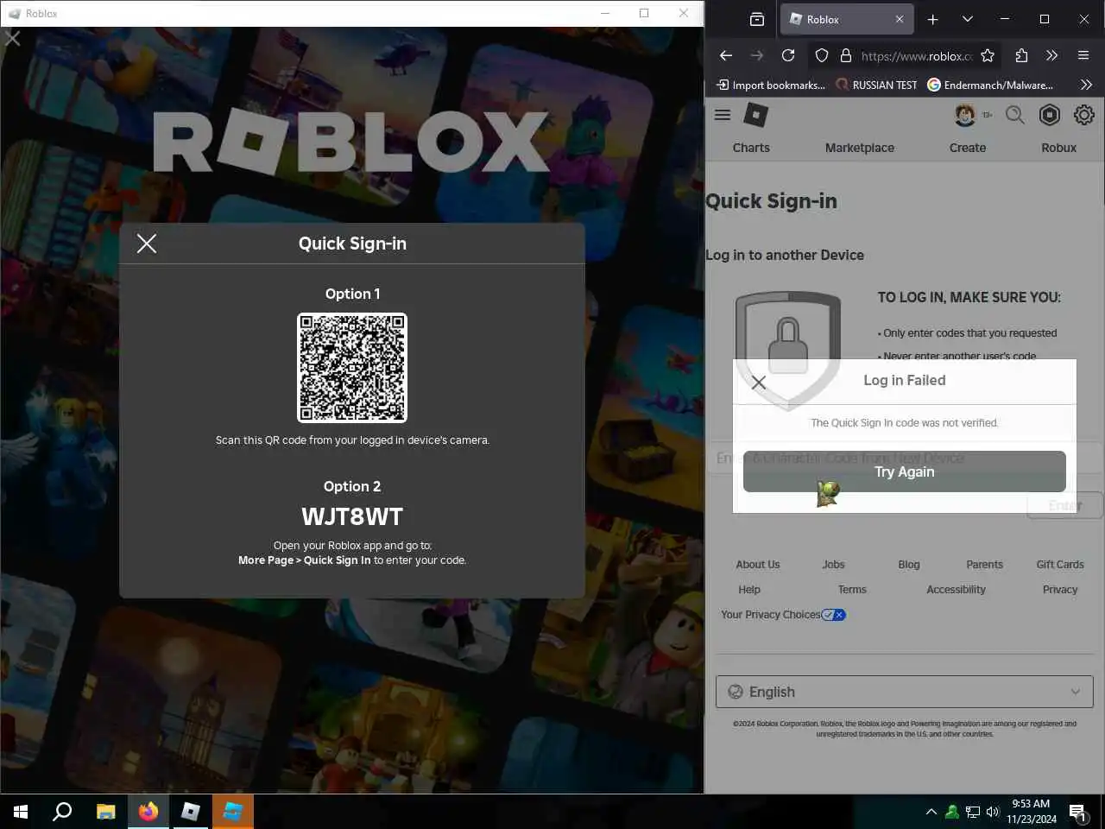
Task: Click the tracking protection shield icon
Action: [822, 55]
